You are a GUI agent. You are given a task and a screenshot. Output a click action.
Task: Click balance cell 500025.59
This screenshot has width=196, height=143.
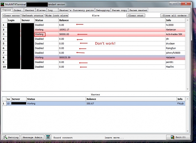click(x=112, y=58)
